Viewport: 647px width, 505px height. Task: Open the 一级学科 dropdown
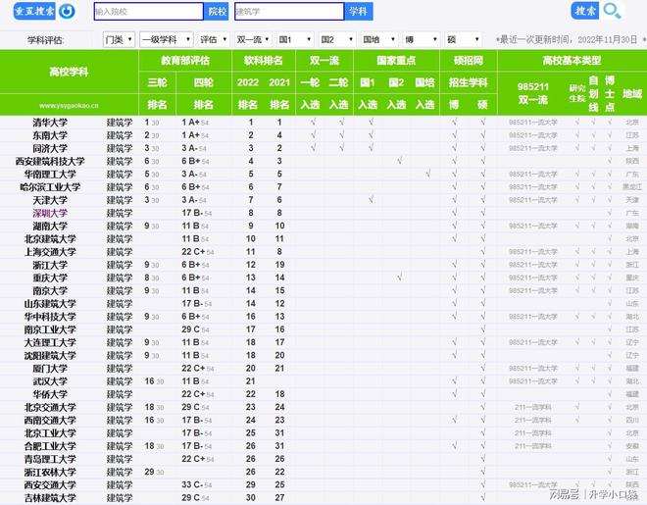pos(167,39)
